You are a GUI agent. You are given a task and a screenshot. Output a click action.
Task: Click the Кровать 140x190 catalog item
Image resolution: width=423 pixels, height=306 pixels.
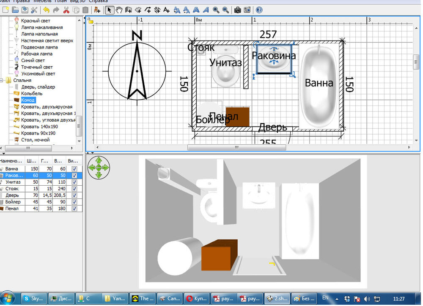click(x=39, y=127)
